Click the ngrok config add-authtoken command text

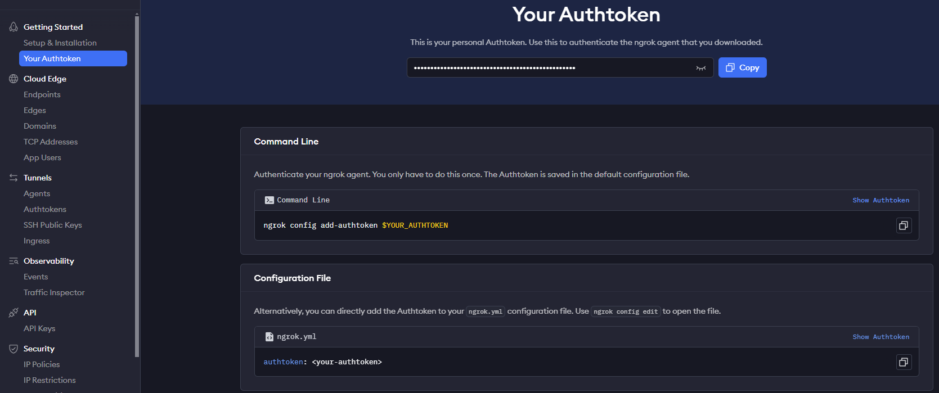pyautogui.click(x=321, y=225)
